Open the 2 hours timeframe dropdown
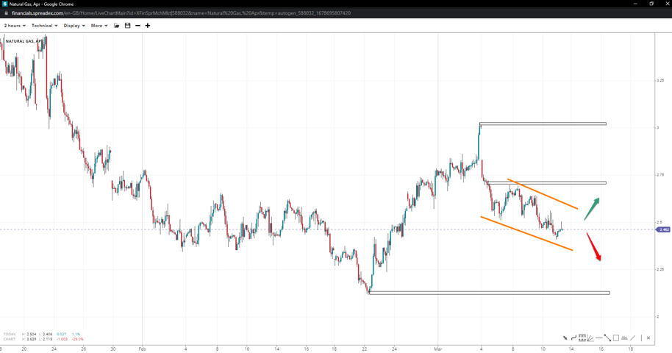This screenshot has width=672, height=353. pyautogui.click(x=15, y=26)
